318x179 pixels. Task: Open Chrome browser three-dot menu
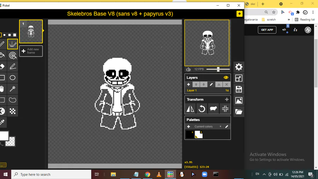[313, 12]
